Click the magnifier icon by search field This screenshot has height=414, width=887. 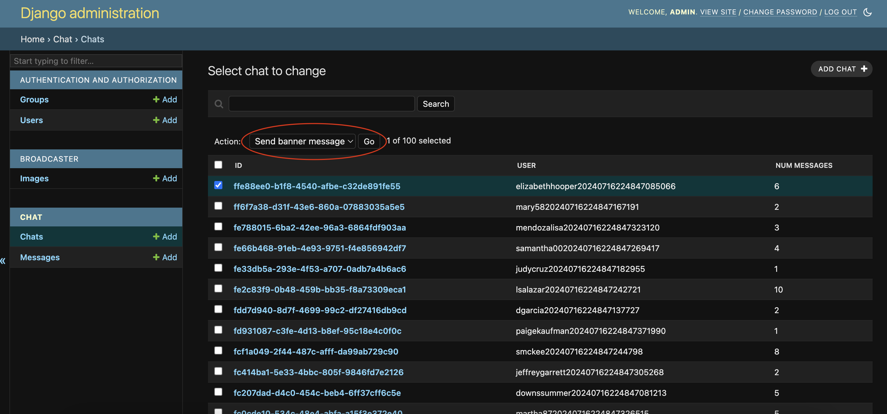(x=219, y=104)
